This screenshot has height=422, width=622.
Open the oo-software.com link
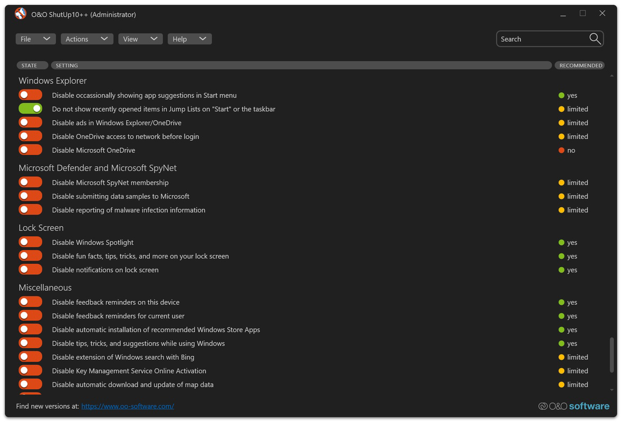[128, 406]
